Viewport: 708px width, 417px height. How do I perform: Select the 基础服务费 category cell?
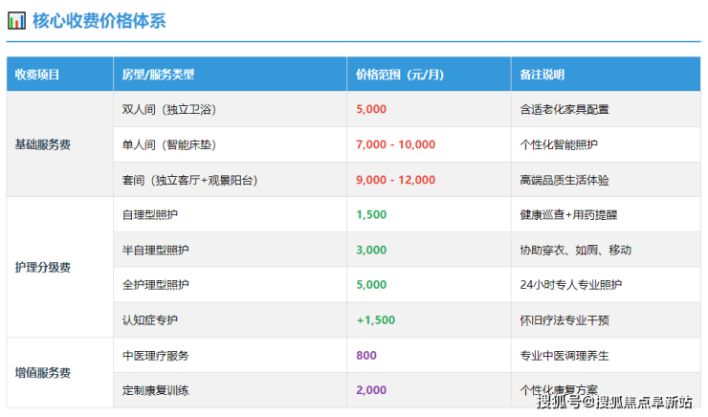coord(43,144)
